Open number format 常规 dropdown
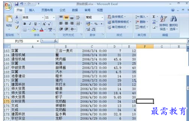 pyautogui.click(x=102, y=17)
